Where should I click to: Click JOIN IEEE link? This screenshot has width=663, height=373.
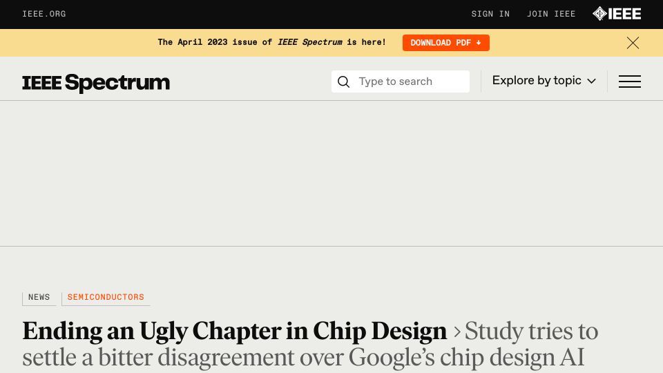pyautogui.click(x=551, y=14)
